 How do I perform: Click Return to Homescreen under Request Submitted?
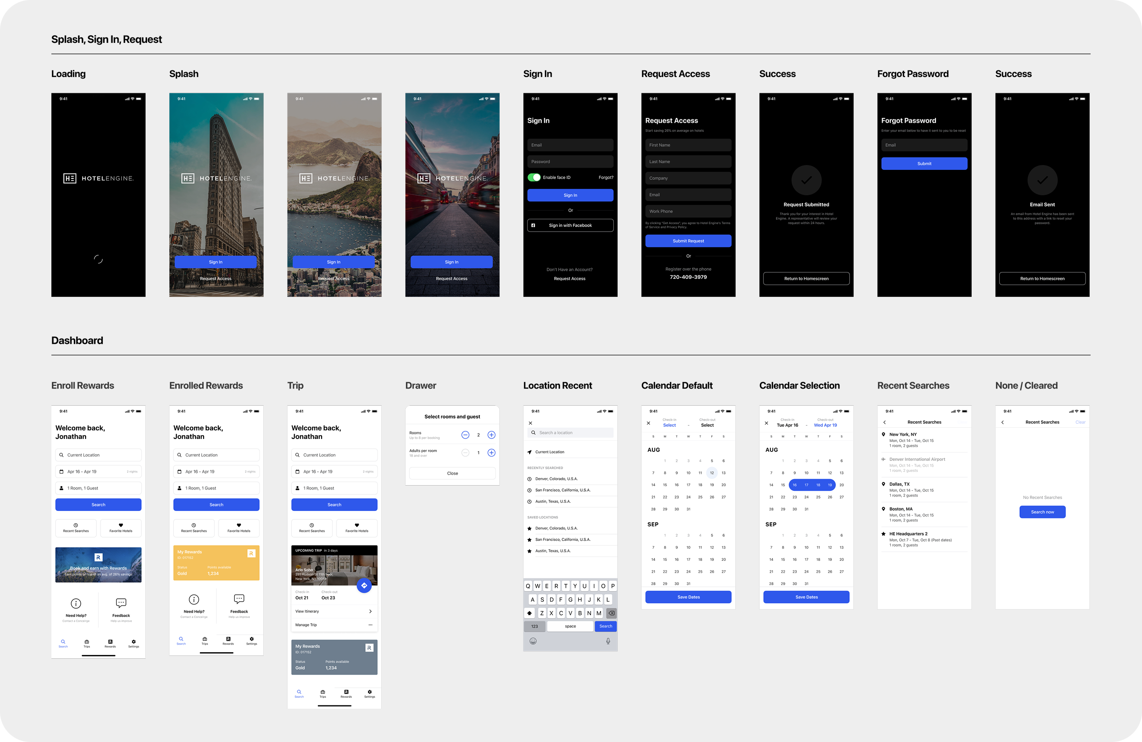click(x=806, y=279)
